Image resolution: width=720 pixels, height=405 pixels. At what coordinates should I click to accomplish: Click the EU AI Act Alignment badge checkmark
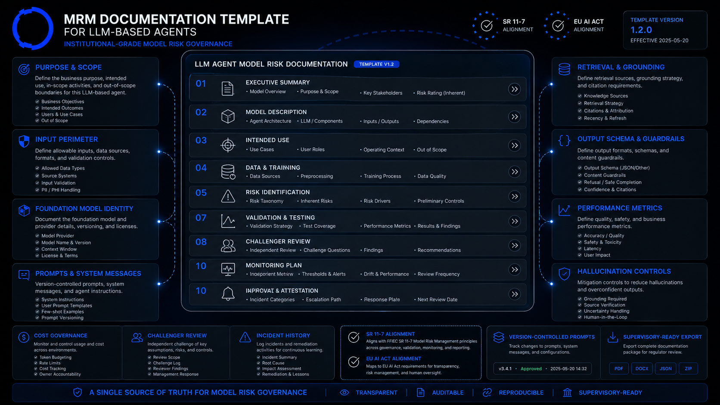pos(558,26)
